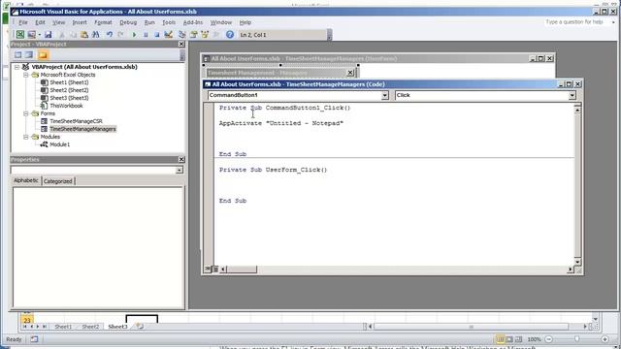Click the Copy toolbar icon

click(x=73, y=35)
